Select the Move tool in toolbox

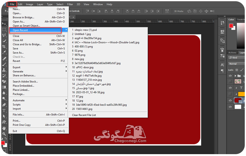click(x=4, y=24)
